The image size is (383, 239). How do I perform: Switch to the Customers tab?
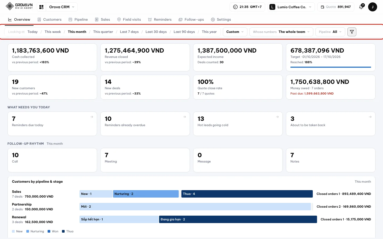(x=49, y=20)
